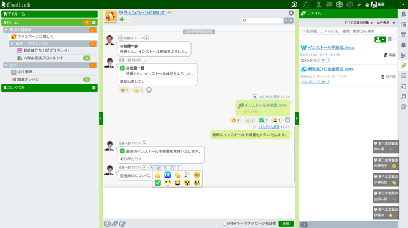Toggle thumbs-up reaction count 1

point(138,90)
